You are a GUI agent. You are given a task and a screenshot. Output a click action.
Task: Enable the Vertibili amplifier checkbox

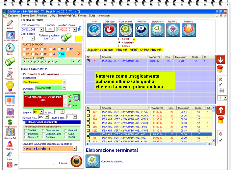pos(26,130)
